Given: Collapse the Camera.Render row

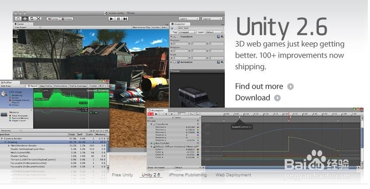Looking at the screenshot, I should [x=2, y=139].
